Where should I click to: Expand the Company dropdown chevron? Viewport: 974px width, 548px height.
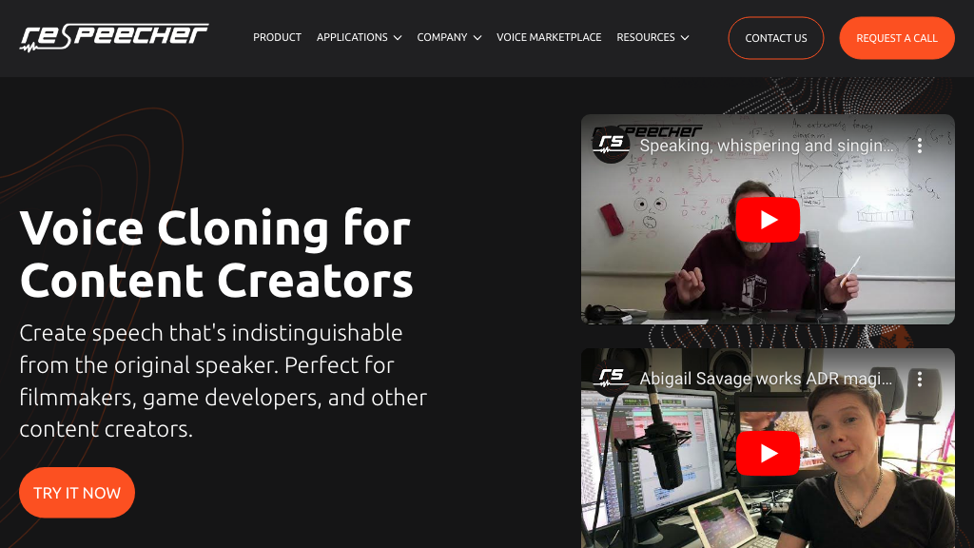(477, 38)
